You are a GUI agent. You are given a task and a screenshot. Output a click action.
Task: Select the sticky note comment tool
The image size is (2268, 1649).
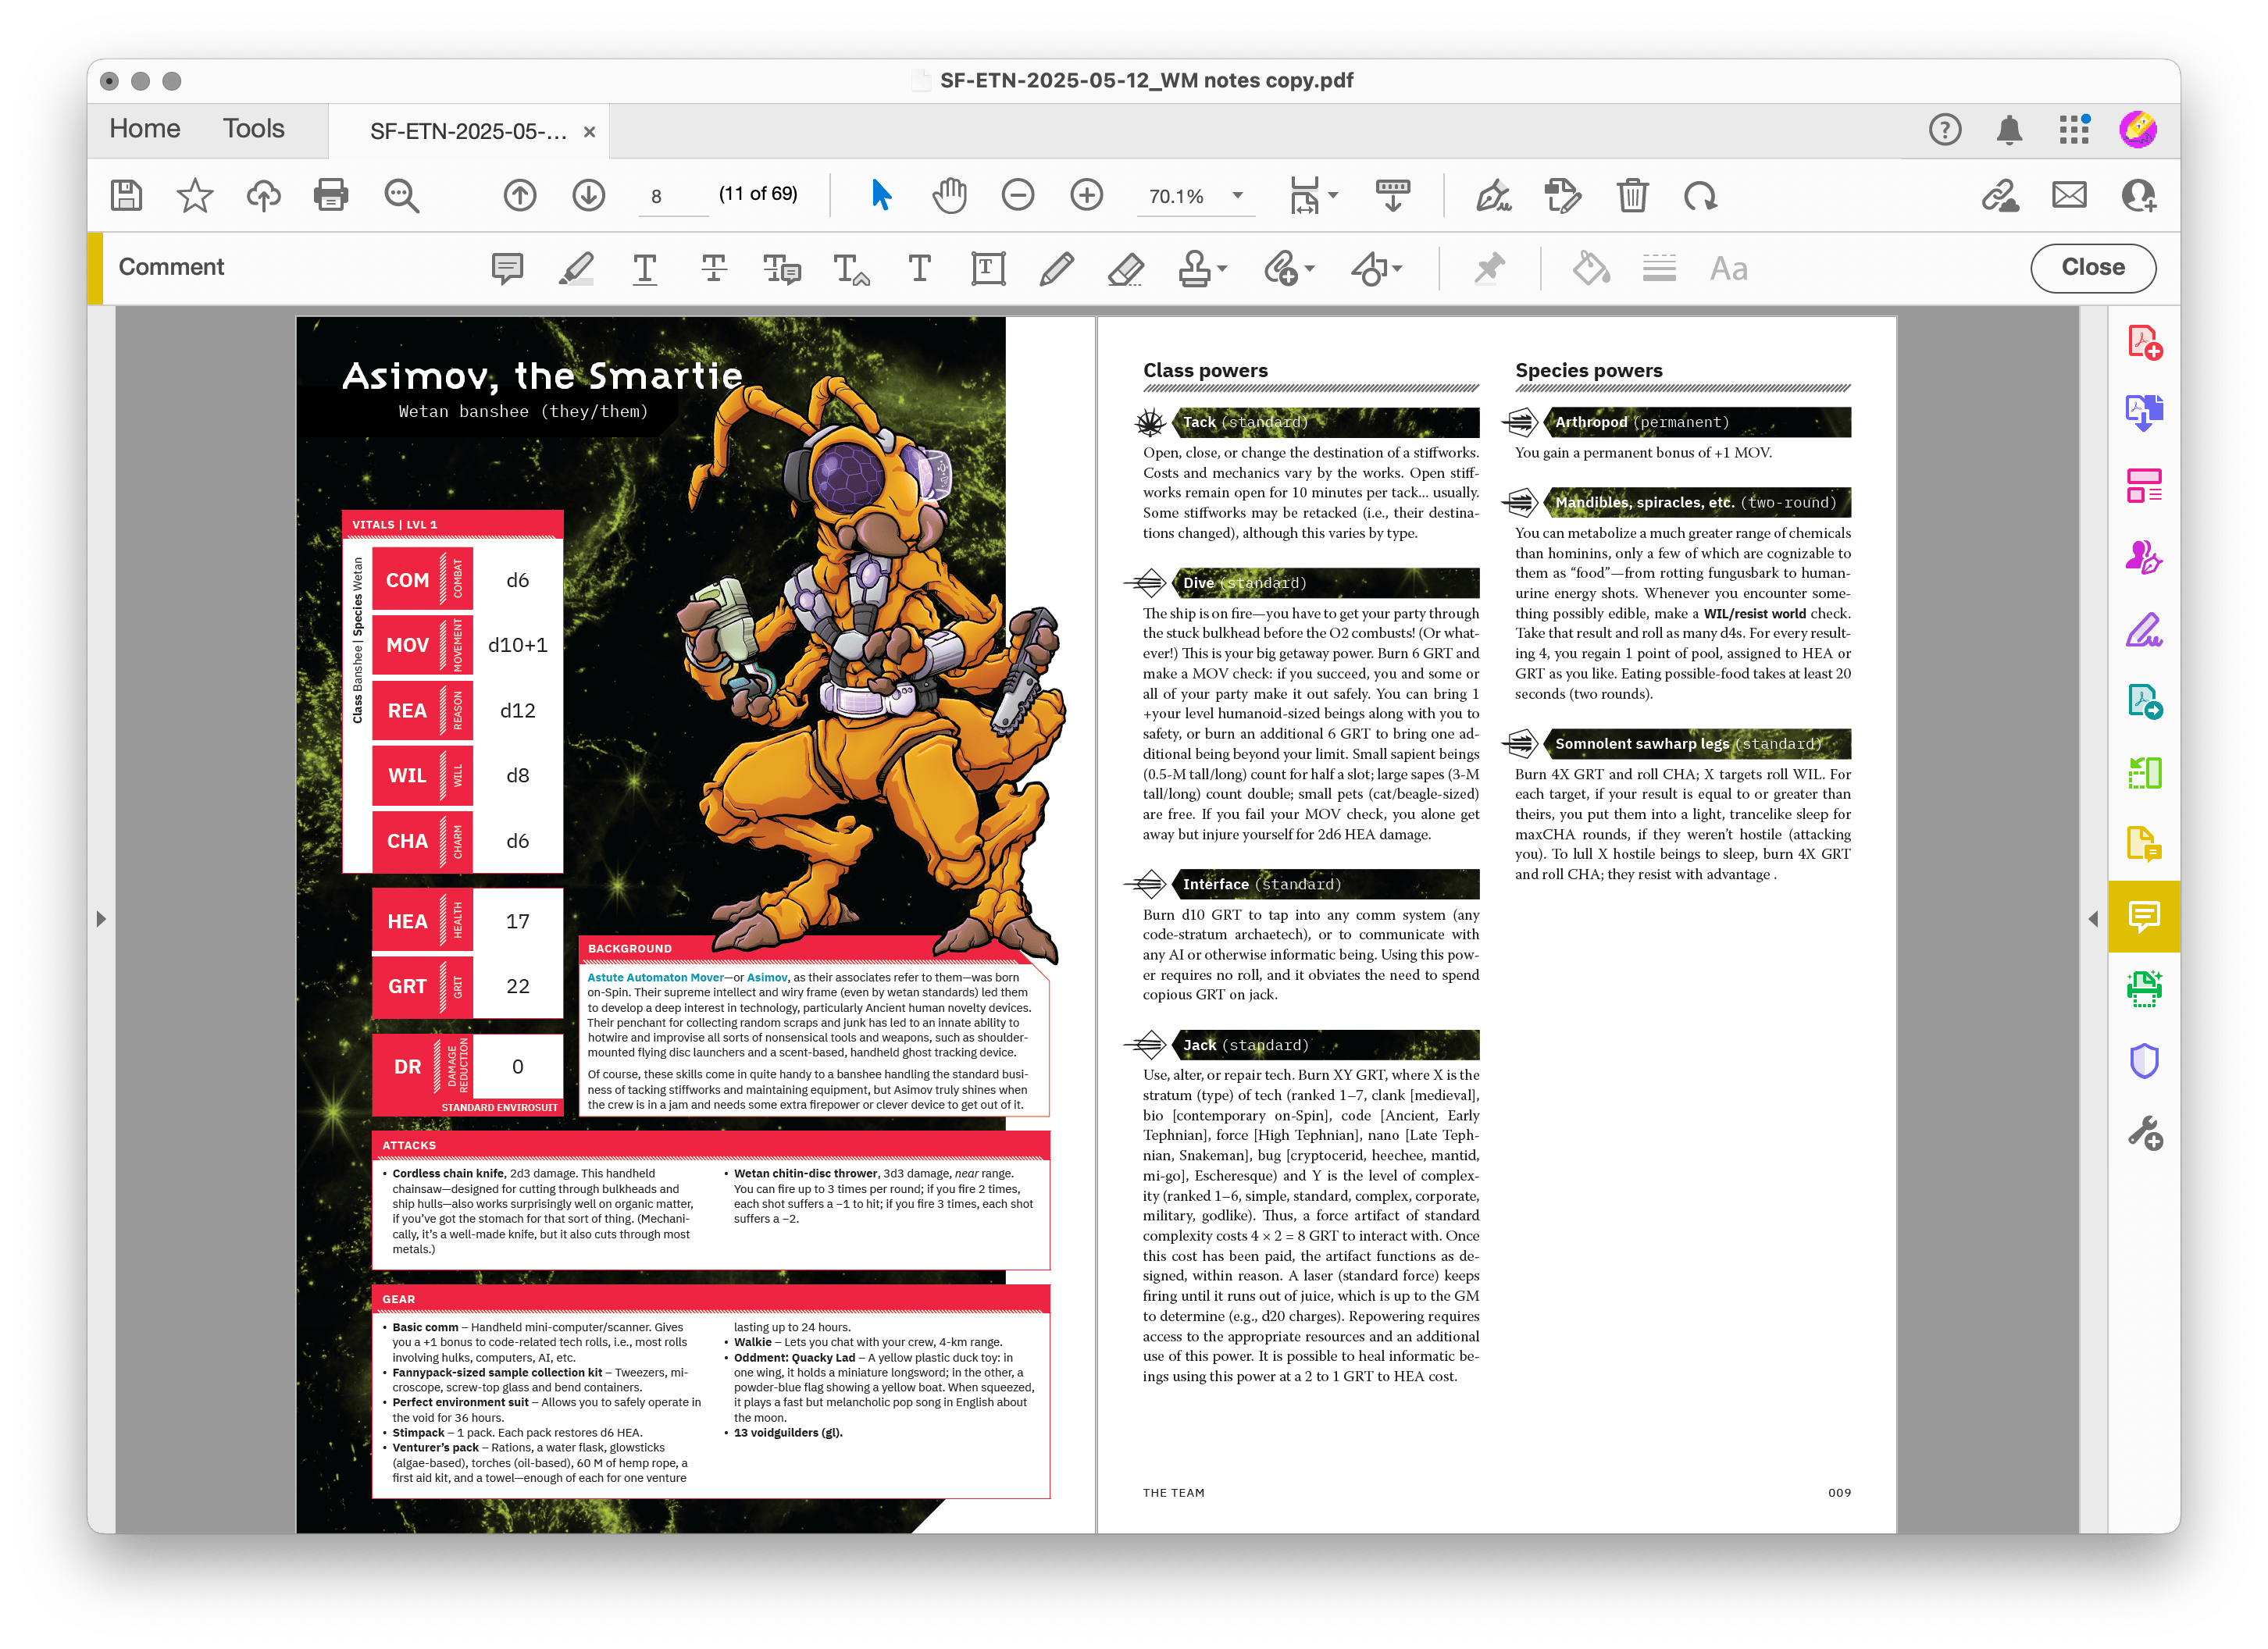[x=507, y=268]
